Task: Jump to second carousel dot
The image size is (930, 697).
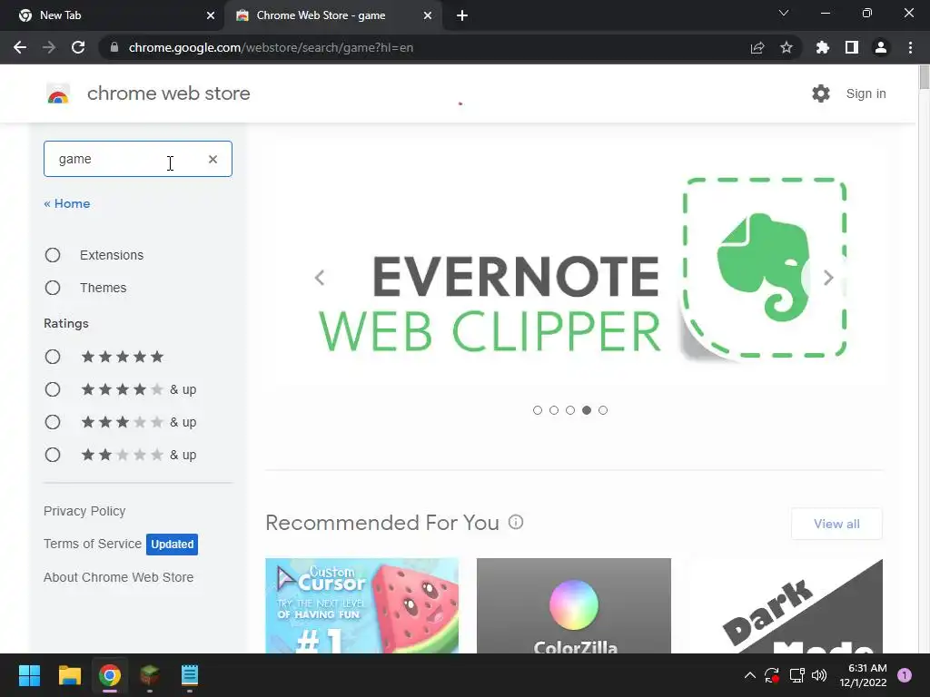Action: coord(554,410)
